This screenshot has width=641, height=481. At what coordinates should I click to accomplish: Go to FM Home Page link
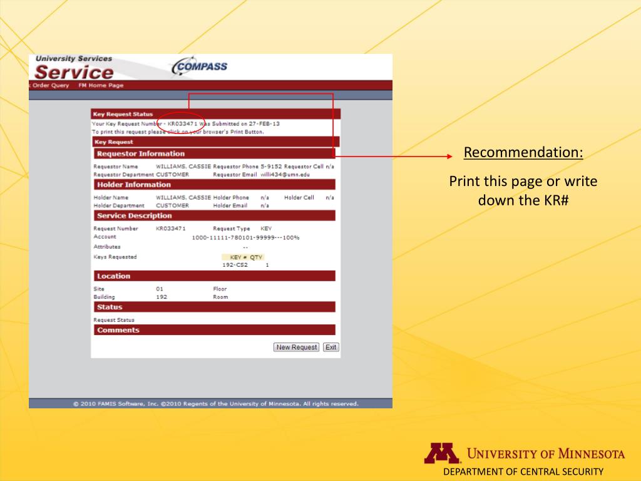pyautogui.click(x=101, y=85)
